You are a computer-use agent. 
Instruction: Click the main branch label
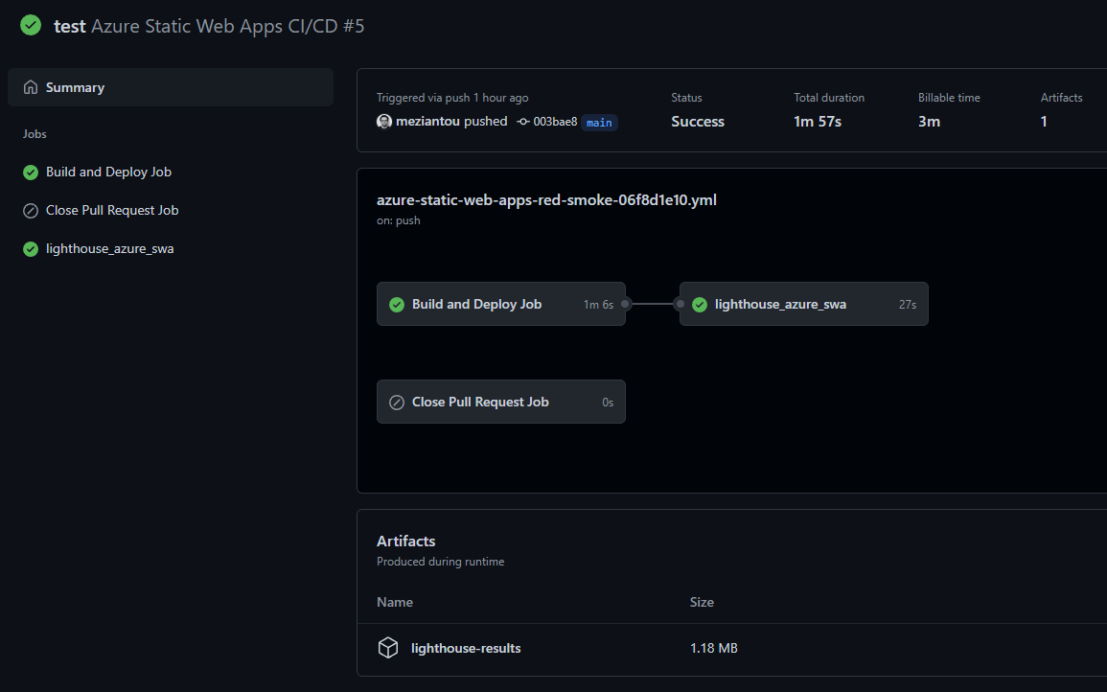coord(599,123)
